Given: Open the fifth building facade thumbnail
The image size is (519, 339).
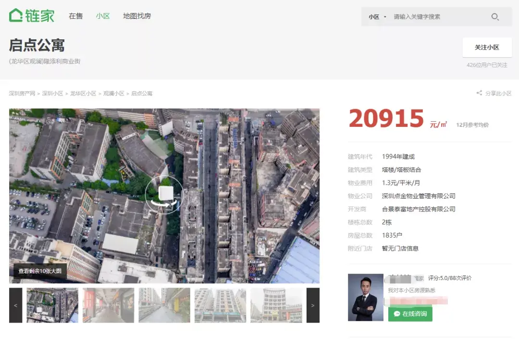Looking at the screenshot, I should pyautogui.click(x=276, y=305).
